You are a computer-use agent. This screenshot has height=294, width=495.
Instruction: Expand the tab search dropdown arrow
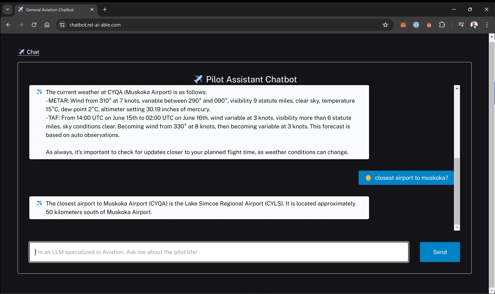pos(7,10)
